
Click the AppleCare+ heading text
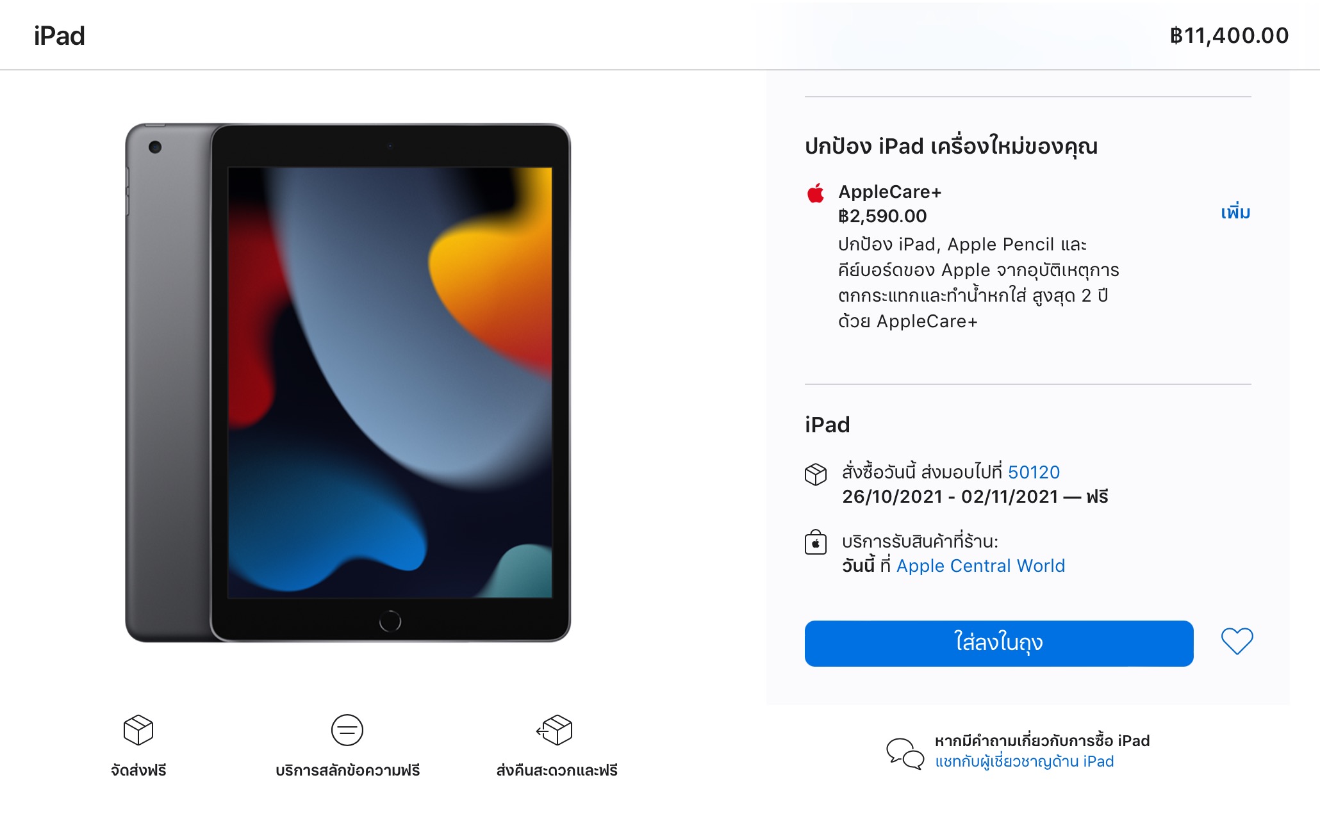pos(890,191)
